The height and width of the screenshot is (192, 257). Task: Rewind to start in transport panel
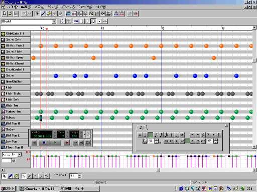click(x=34, y=142)
